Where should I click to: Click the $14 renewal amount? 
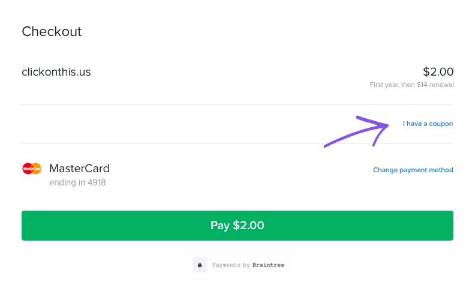click(x=422, y=85)
